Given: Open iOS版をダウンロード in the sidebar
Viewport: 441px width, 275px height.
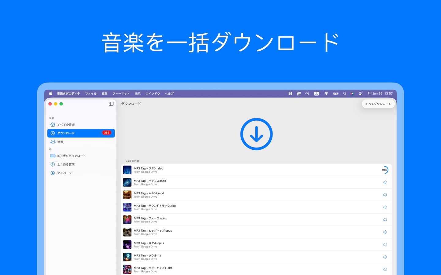Looking at the screenshot, I should 81,156.
